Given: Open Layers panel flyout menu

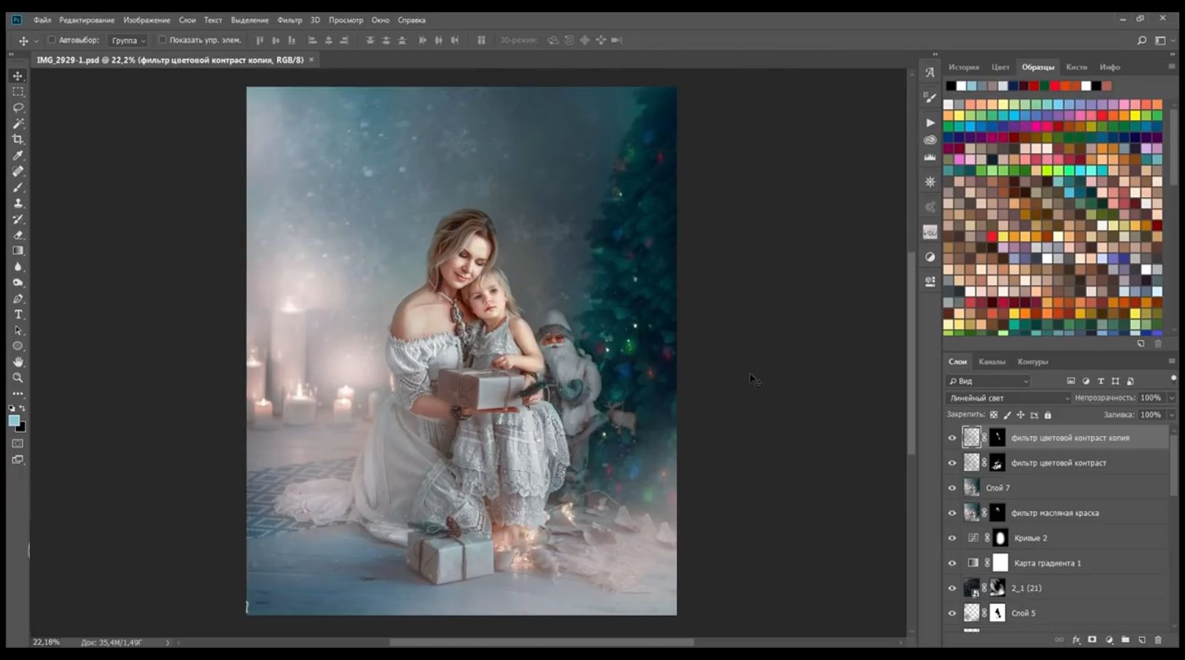Looking at the screenshot, I should pyautogui.click(x=1172, y=362).
